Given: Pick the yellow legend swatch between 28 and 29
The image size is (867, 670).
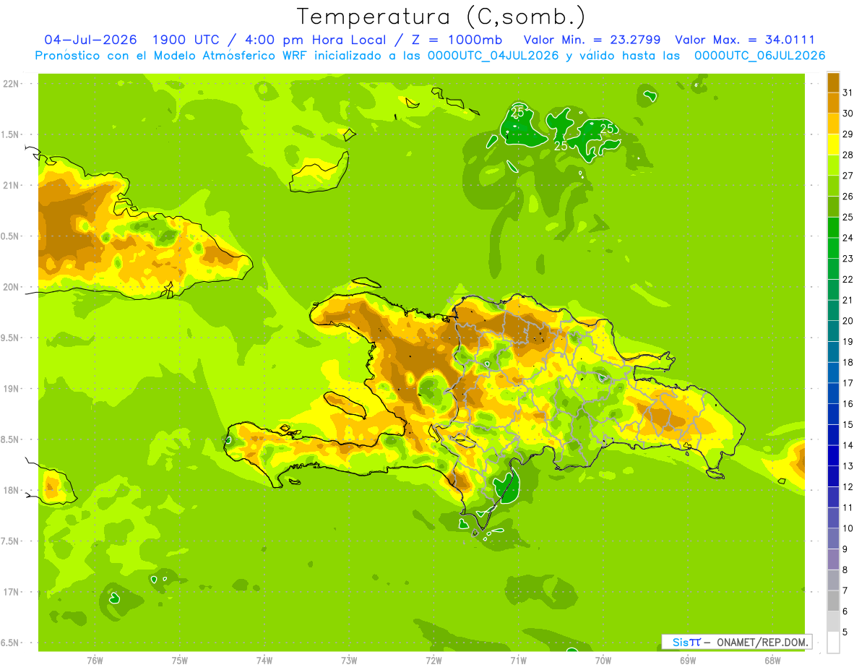Looking at the screenshot, I should (x=833, y=145).
